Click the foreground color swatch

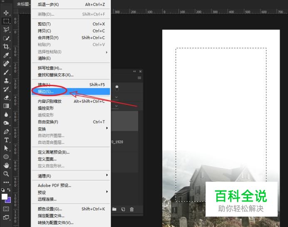5,197
